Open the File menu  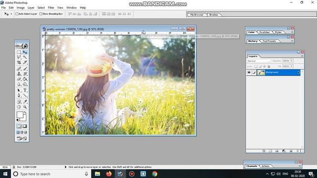[x=3, y=8]
